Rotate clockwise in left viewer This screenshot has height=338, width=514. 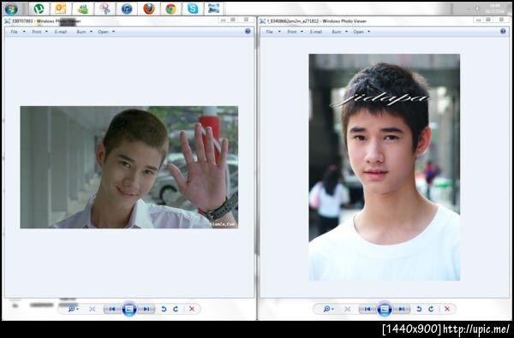coord(176,309)
